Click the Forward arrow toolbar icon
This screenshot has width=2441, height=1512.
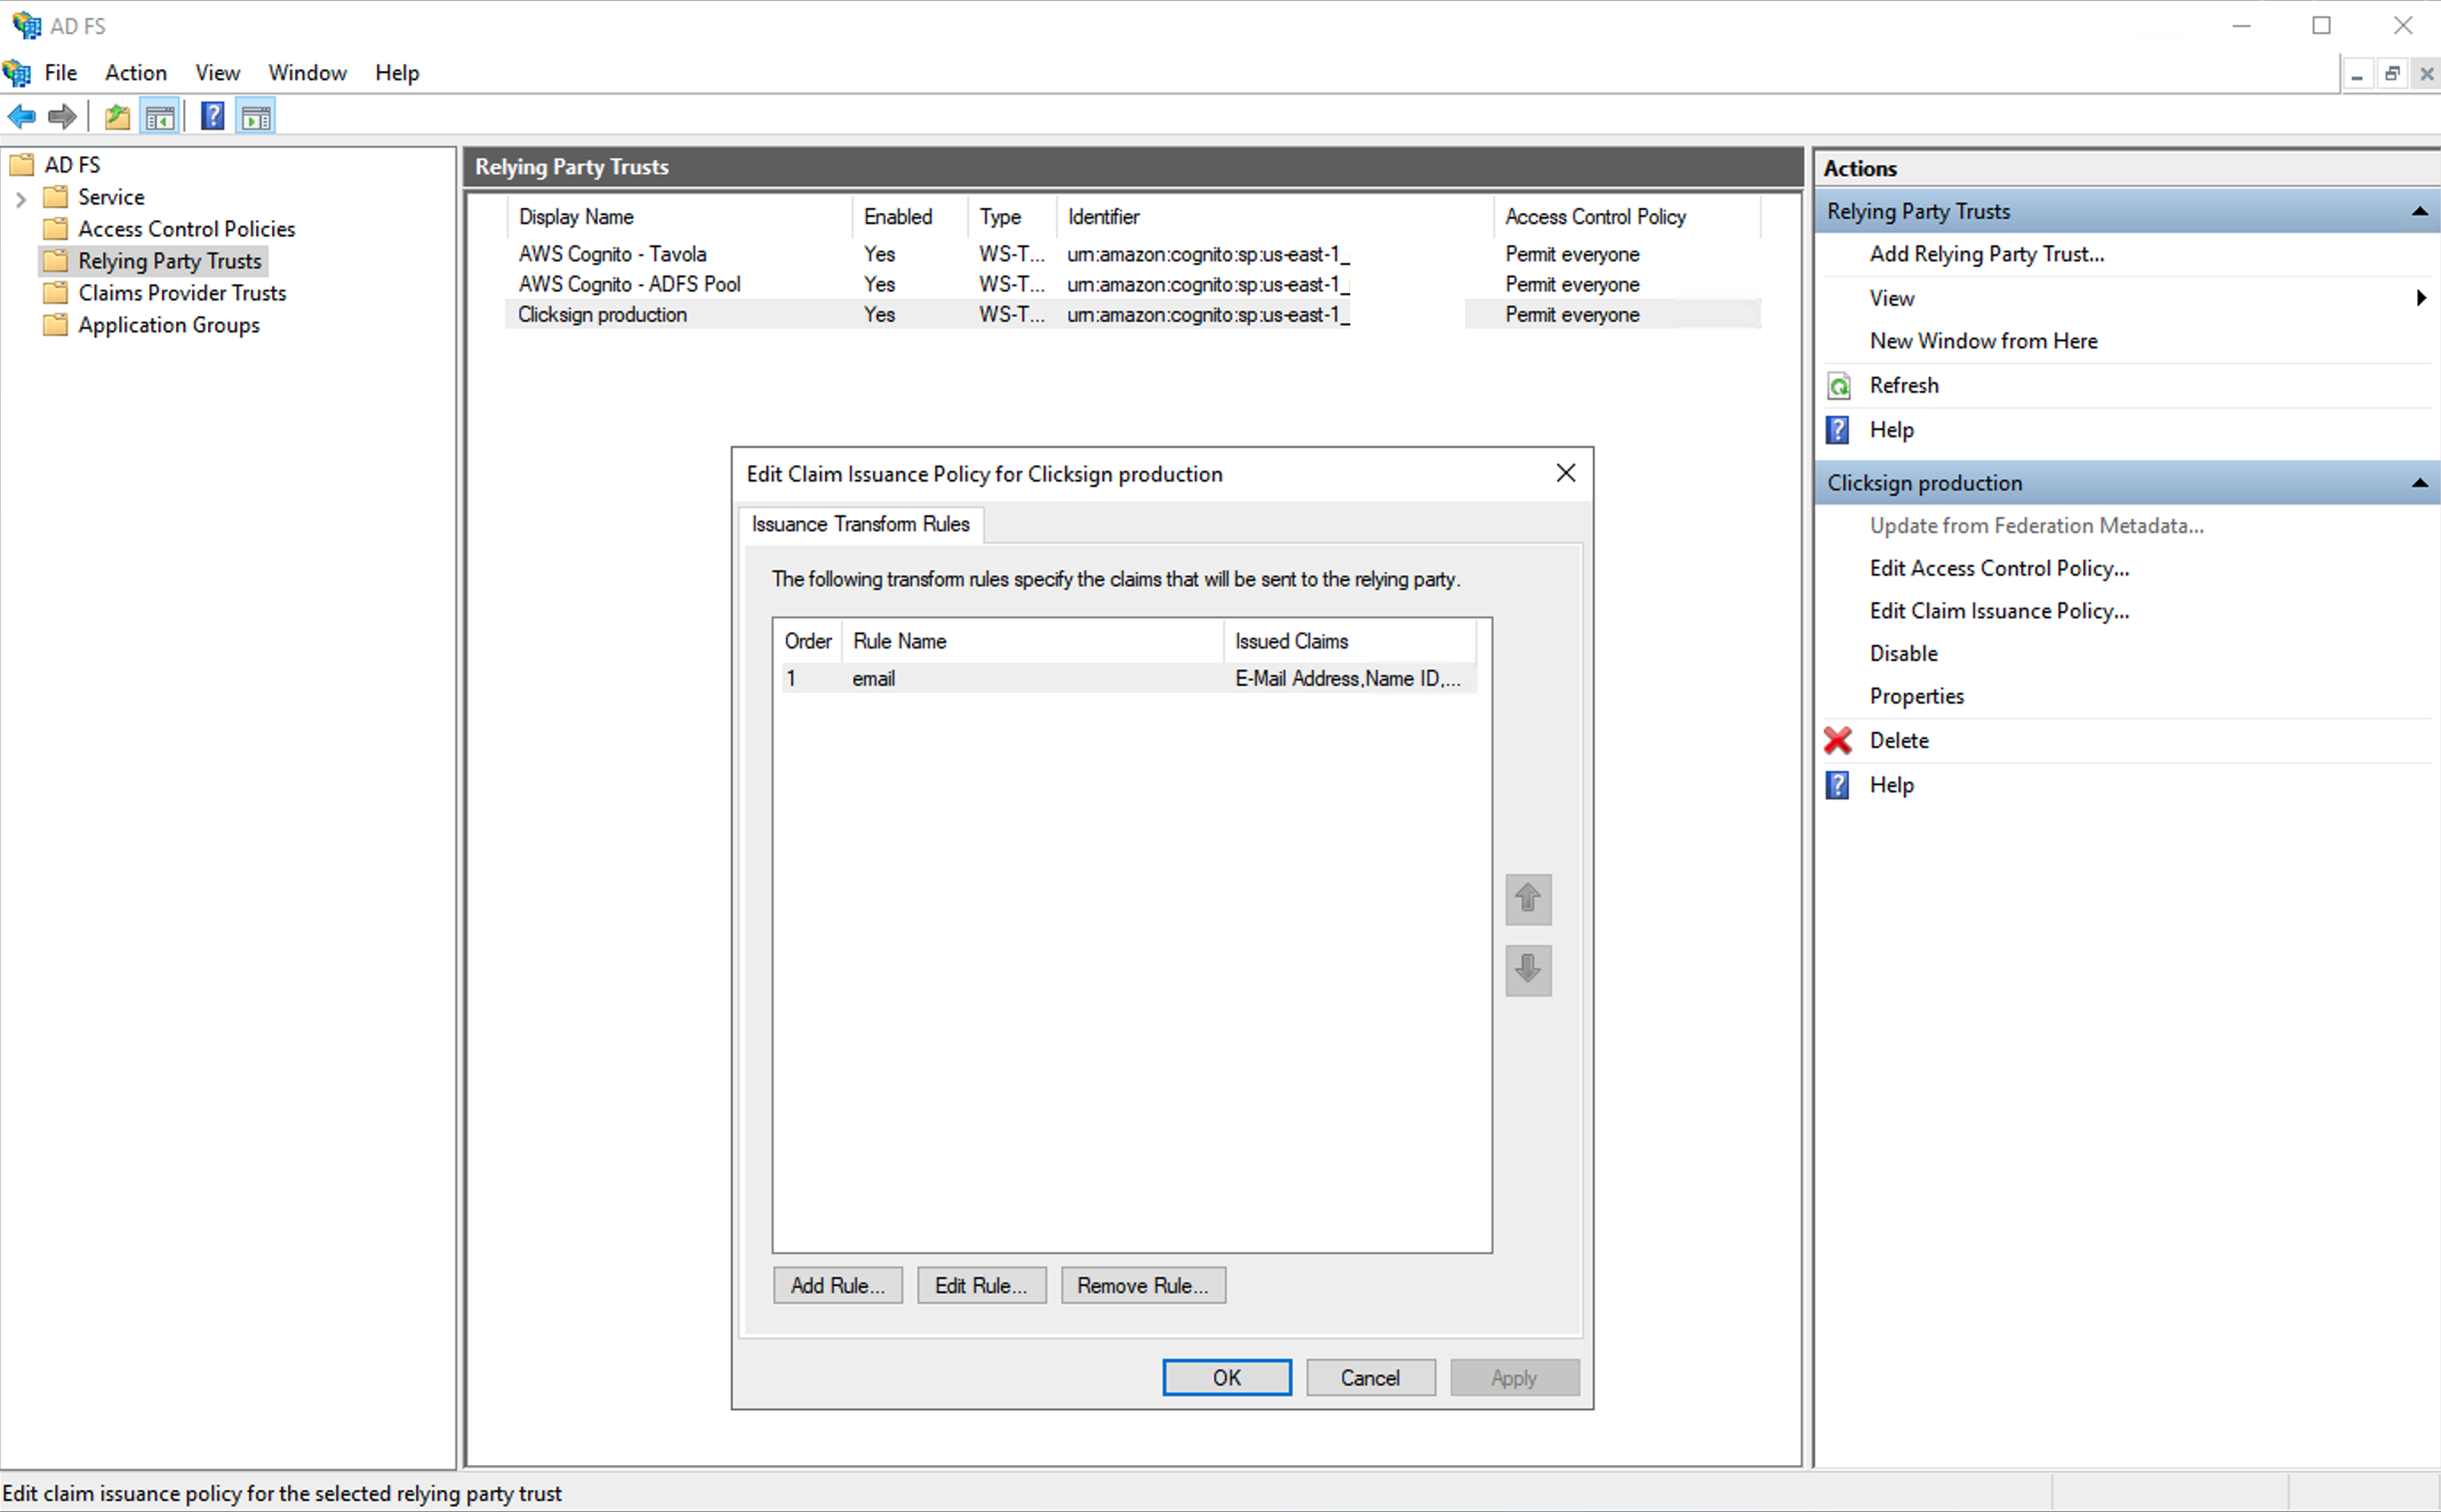point(62,117)
